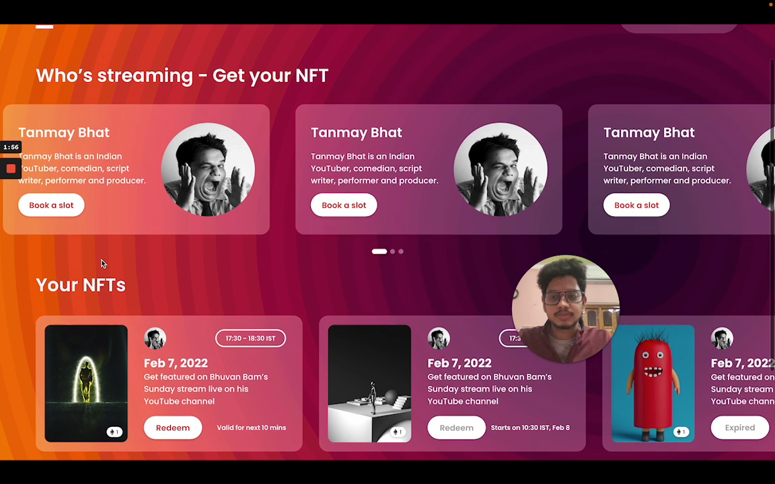Go to the third carousel page dot
The height and width of the screenshot is (484, 775).
point(401,251)
